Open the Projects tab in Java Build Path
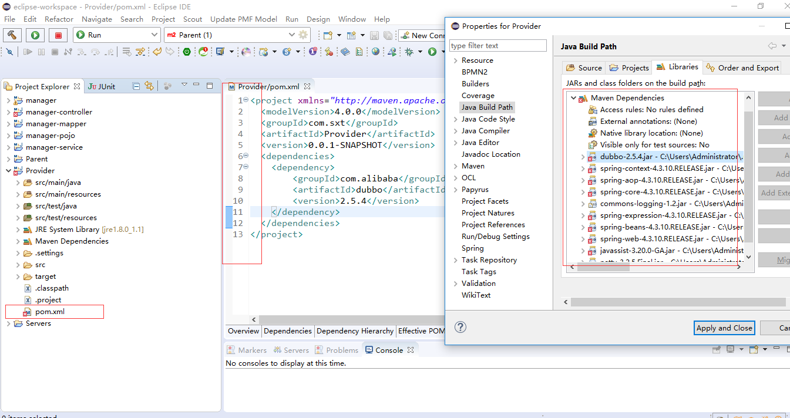The height and width of the screenshot is (418, 790). [x=628, y=68]
